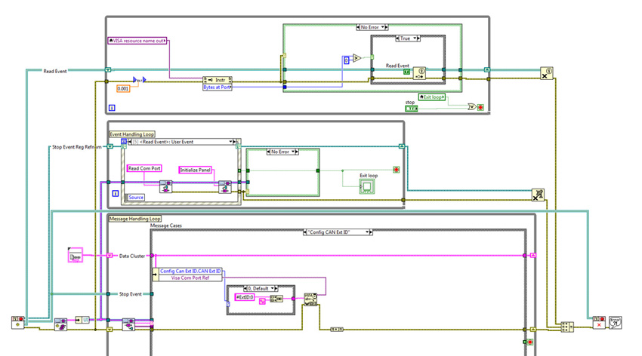The height and width of the screenshot is (356, 642).
Task: Click the 0.001 numeric constant
Action: pos(124,88)
